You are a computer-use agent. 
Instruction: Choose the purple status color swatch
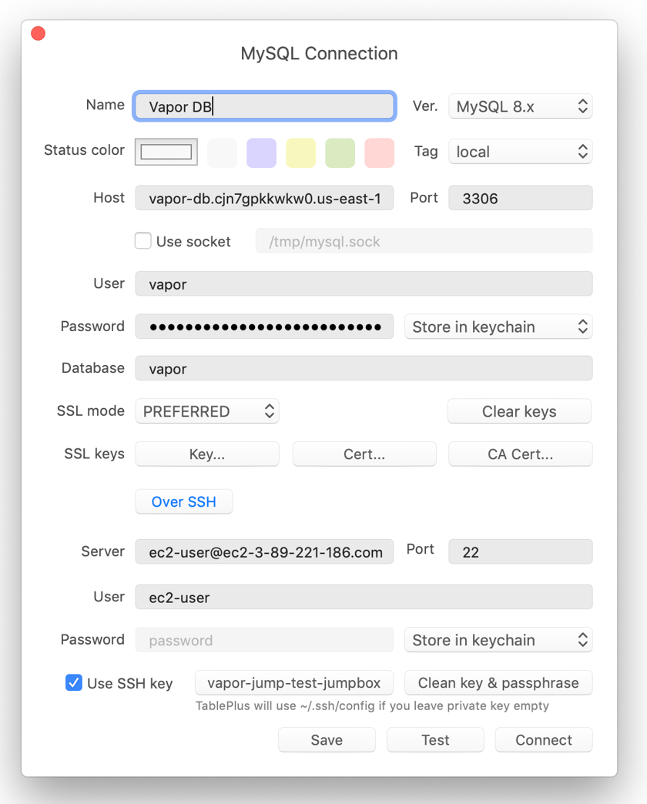261,152
